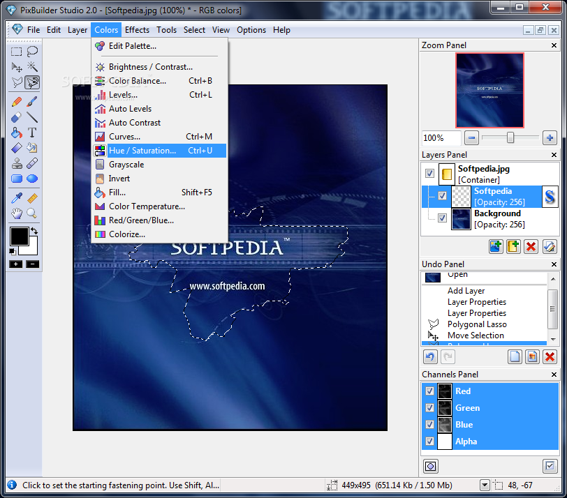567x498 pixels.
Task: Select the Polygonal Lasso tool
Action: pos(16,83)
